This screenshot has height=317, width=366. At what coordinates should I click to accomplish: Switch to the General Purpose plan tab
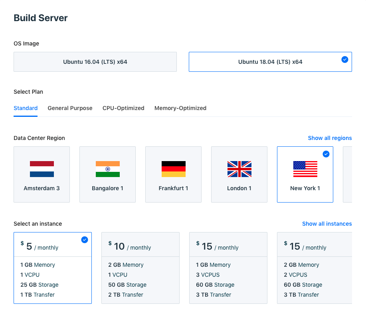(70, 108)
